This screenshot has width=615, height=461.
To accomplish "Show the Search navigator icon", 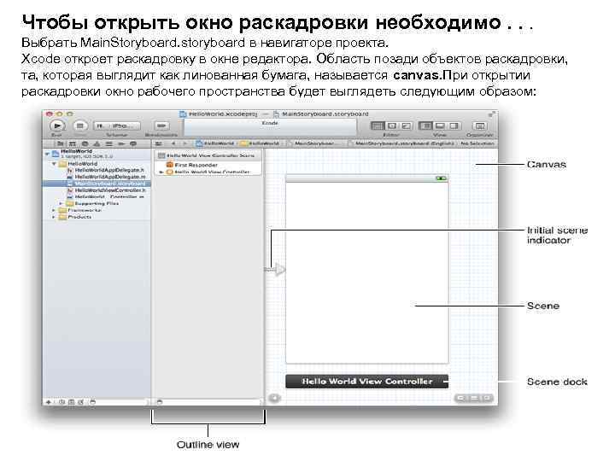I will pos(85,144).
